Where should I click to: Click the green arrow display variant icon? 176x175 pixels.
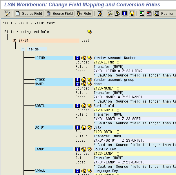point(142,14)
